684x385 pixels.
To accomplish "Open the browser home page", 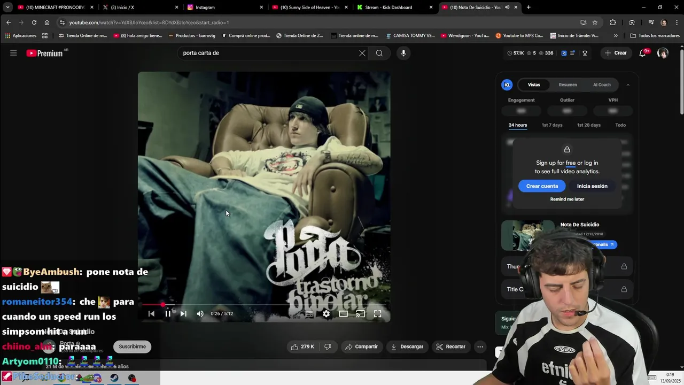I will pyautogui.click(x=47, y=22).
